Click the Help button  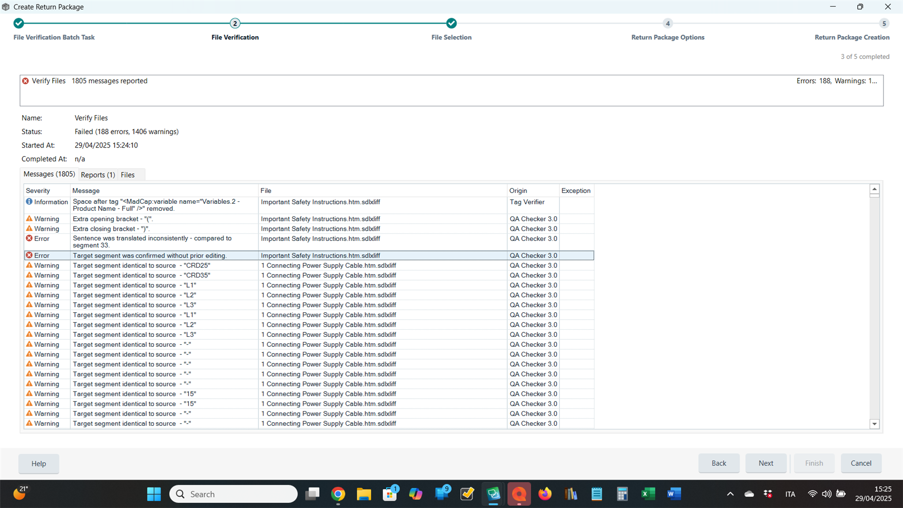point(39,463)
